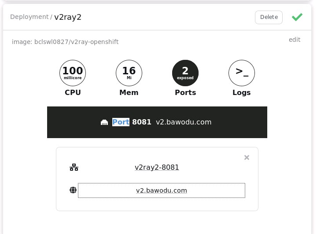317x234 pixels.
Task: Click the edit link for image
Action: pos(295,40)
